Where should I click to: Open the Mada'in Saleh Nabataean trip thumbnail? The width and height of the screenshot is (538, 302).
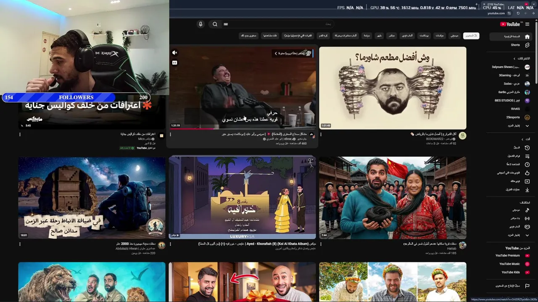click(x=92, y=198)
